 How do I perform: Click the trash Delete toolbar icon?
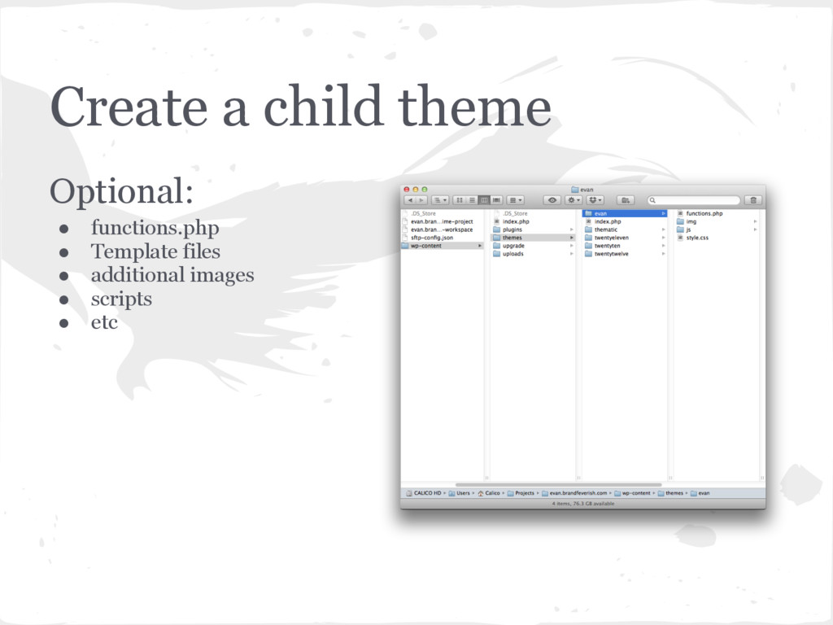point(753,200)
